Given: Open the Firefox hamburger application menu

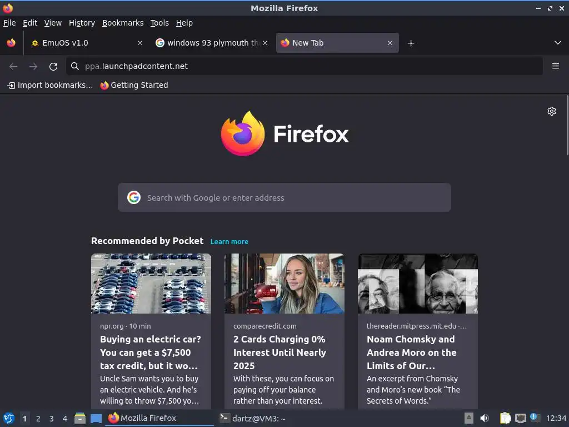Looking at the screenshot, I should point(556,66).
